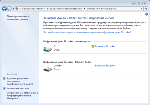The image size is (150, 105).
Task: Go to Панель управления breadcrumb
Action: 32,9
